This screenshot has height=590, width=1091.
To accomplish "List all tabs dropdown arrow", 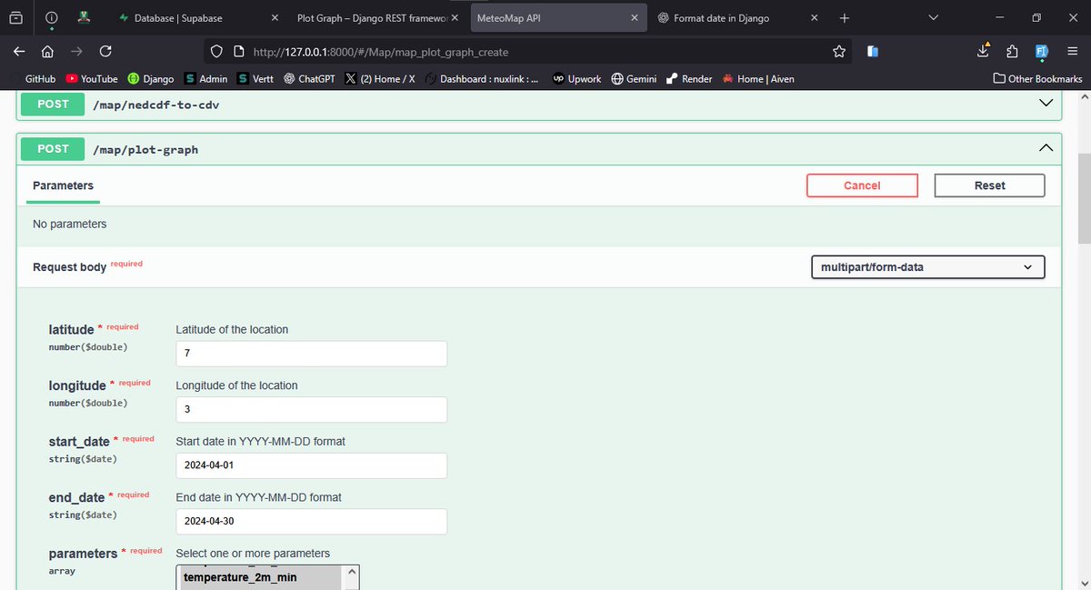I will (933, 17).
